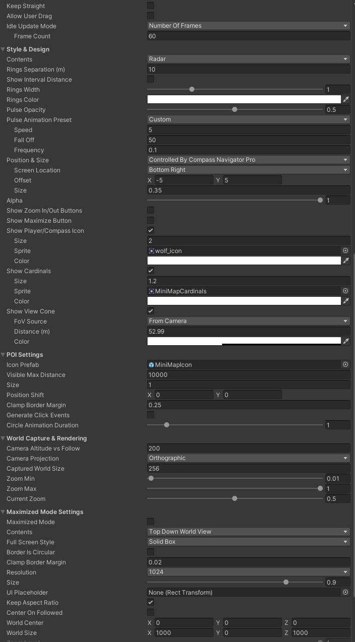
Task: Open object picker for MiniMapIcon prefab
Action: click(x=345, y=364)
